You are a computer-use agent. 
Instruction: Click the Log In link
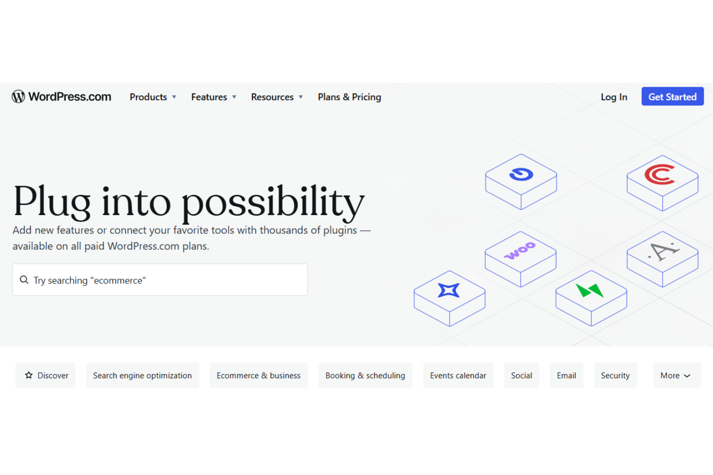(614, 97)
